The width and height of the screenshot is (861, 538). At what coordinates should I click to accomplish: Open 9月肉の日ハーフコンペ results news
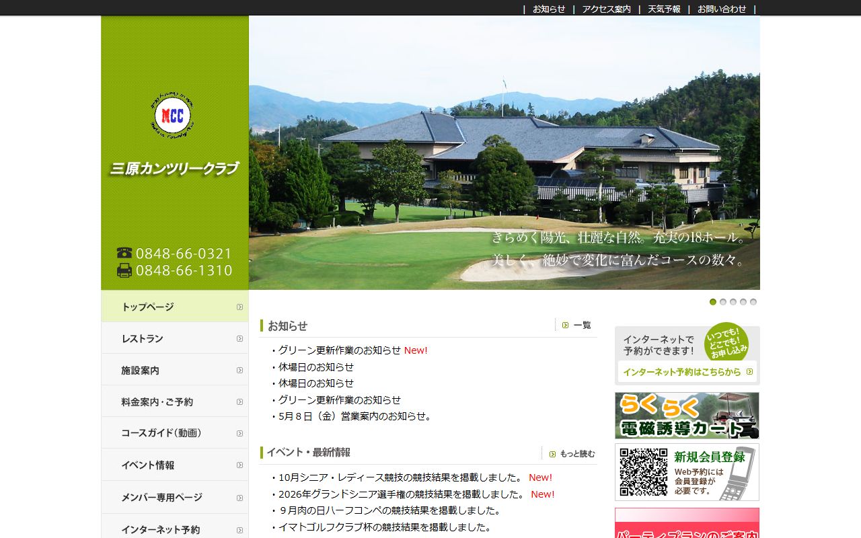click(x=390, y=510)
